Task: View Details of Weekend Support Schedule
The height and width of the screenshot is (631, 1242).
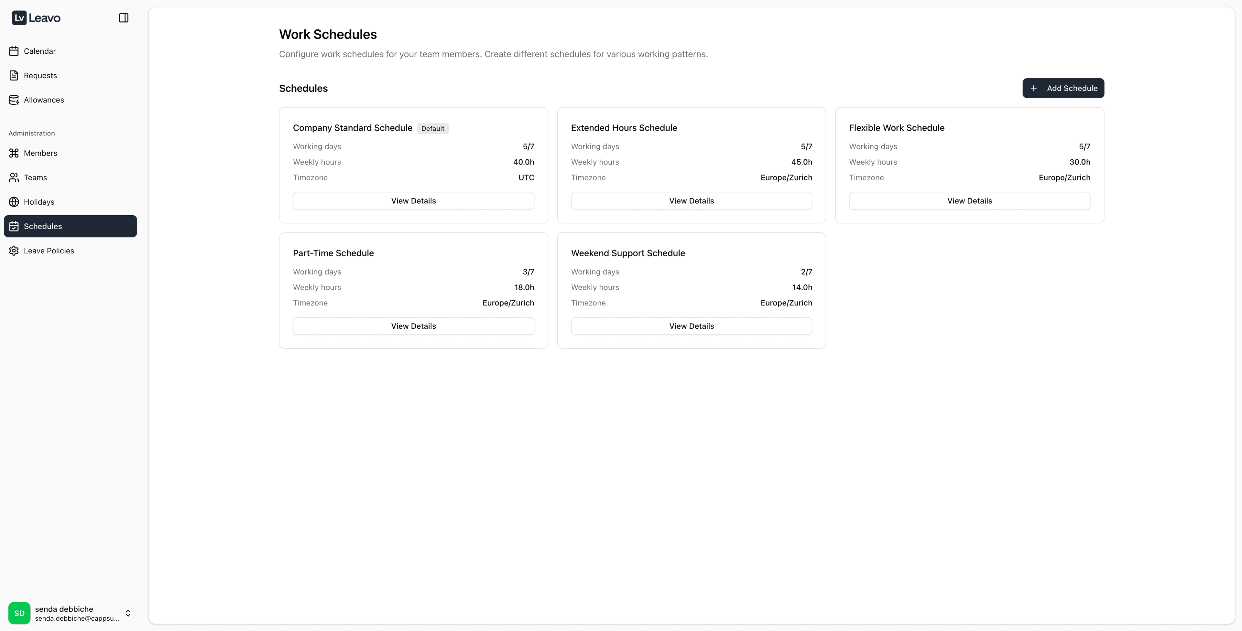Action: click(691, 326)
